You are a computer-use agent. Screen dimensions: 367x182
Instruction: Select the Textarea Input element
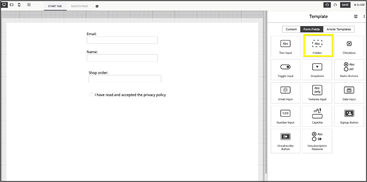[x=317, y=93]
